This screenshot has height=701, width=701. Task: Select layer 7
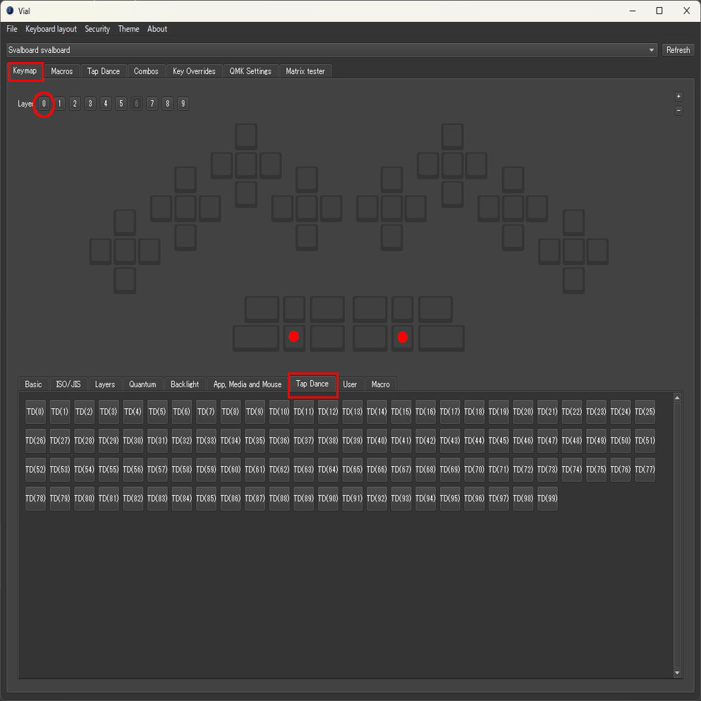click(152, 104)
